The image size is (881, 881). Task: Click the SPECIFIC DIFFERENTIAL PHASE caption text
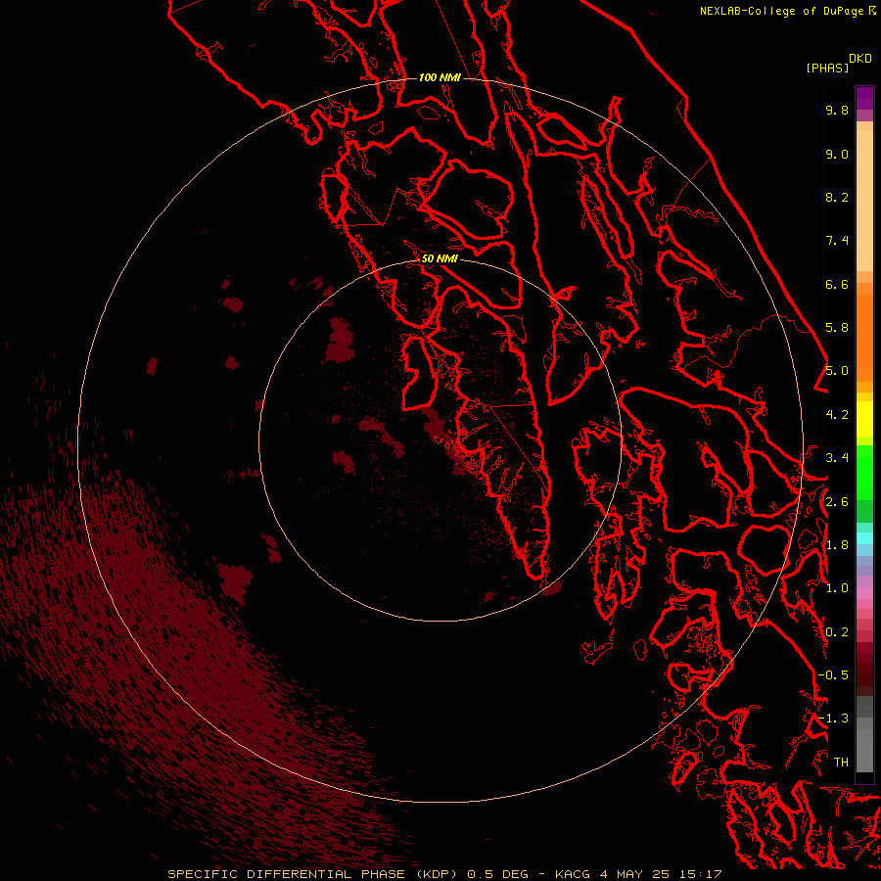pos(286,874)
